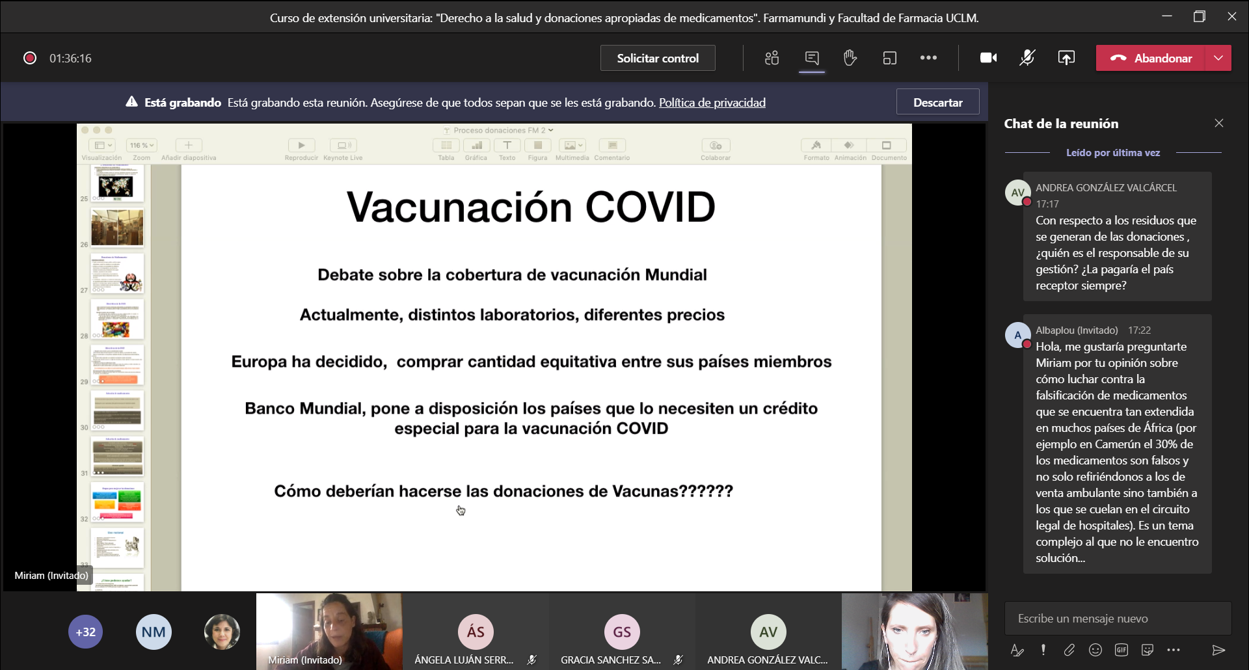Click the Abandonar button to leave
Image resolution: width=1249 pixels, height=670 pixels.
(x=1150, y=58)
